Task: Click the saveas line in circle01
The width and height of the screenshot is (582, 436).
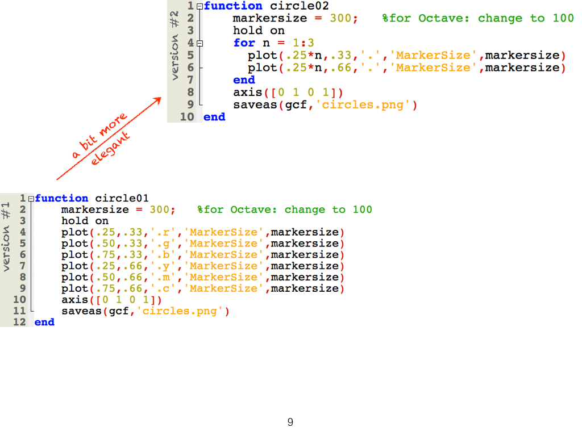Action: point(145,311)
